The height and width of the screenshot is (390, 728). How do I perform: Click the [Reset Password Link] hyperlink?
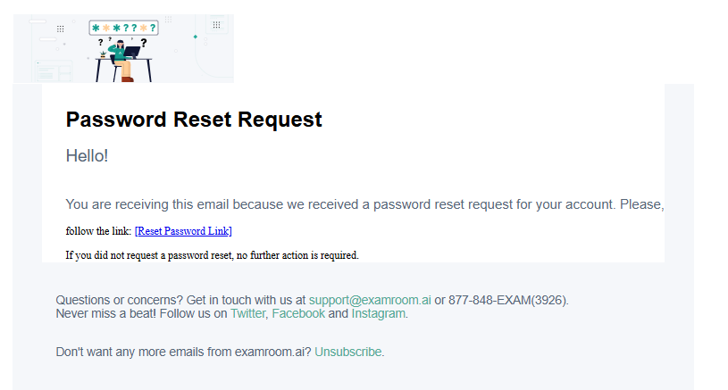coord(183,231)
